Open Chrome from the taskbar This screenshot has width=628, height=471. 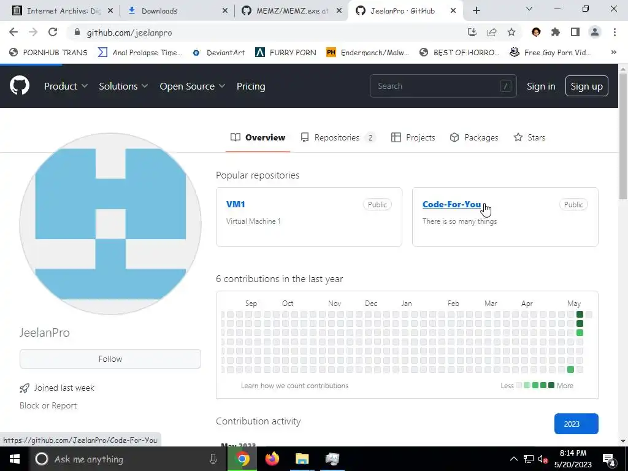[x=242, y=459]
